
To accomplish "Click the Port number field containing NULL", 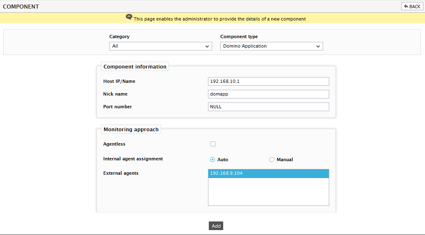I will pos(268,107).
